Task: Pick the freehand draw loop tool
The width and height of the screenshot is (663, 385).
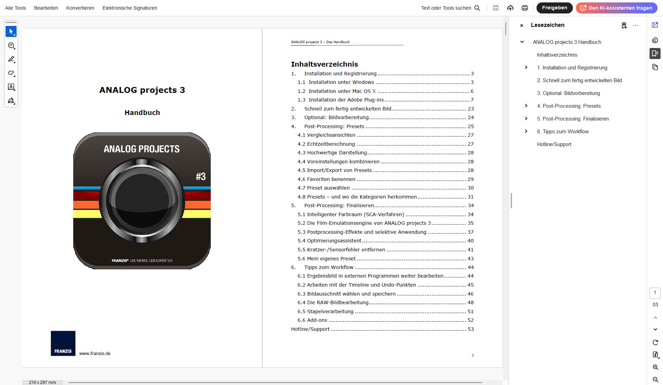Action: coord(11,73)
